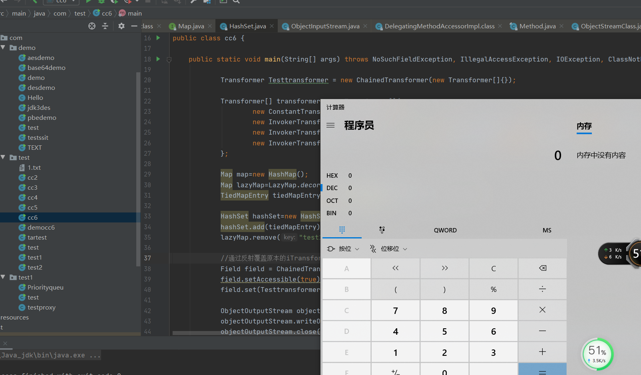Click horizontal scrollbar in code editor
The width and height of the screenshot is (641, 375).
point(246,333)
